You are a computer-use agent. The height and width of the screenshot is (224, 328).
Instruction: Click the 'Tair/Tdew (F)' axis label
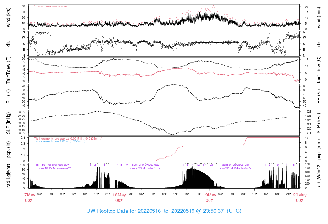pyautogui.click(x=8, y=70)
